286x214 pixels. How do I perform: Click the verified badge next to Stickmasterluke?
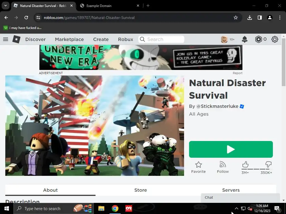pos(242,106)
